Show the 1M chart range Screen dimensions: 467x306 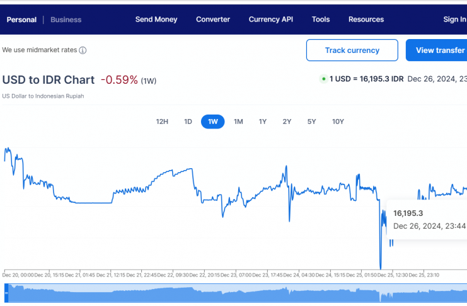point(238,122)
